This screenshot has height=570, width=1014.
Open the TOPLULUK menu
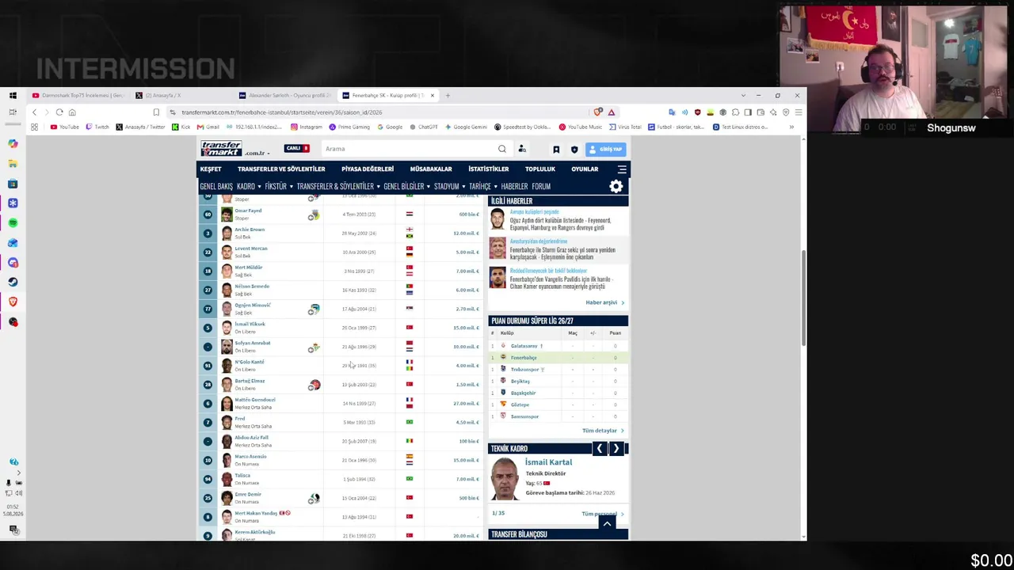pyautogui.click(x=540, y=169)
